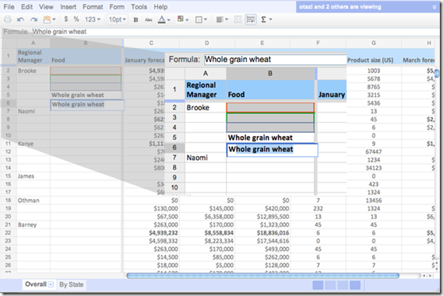
Task: Open the Insert menu
Action: coord(68,7)
